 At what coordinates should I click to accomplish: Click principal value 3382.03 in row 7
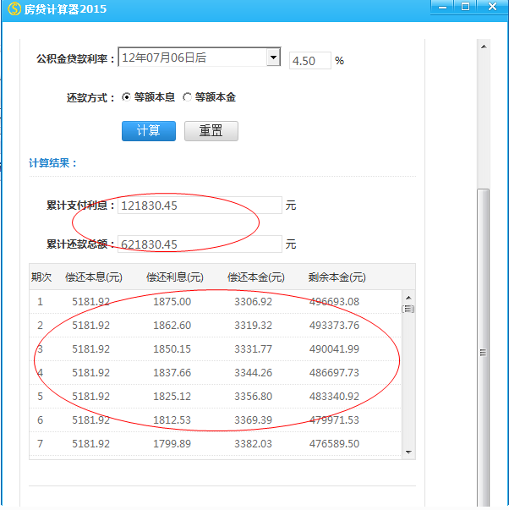click(253, 444)
